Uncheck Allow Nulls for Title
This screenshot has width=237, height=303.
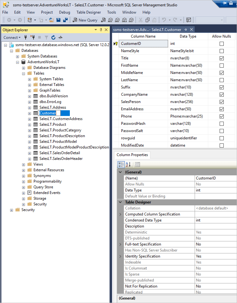[222, 58]
